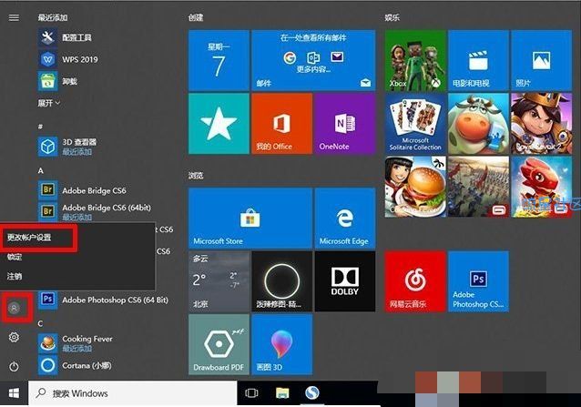This screenshot has width=581, height=407.
Task: Click the letter A index header
Action: (41, 171)
